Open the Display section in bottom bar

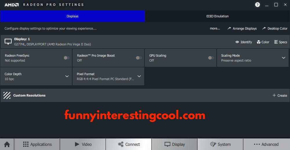click(x=175, y=144)
